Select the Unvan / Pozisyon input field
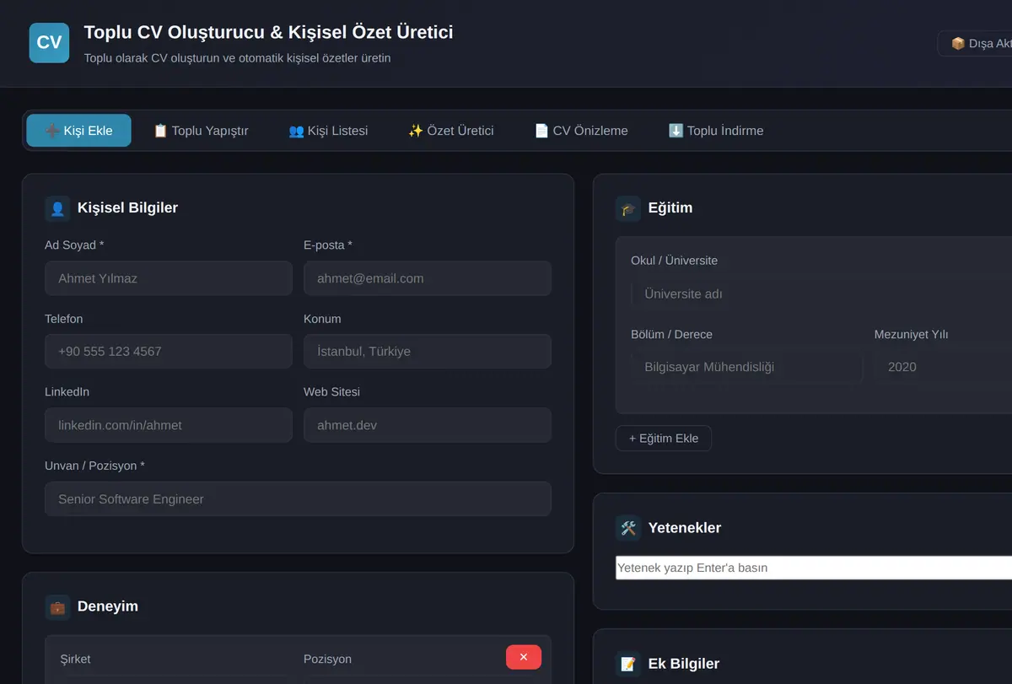Screen dimensions: 1012x684 pos(298,499)
